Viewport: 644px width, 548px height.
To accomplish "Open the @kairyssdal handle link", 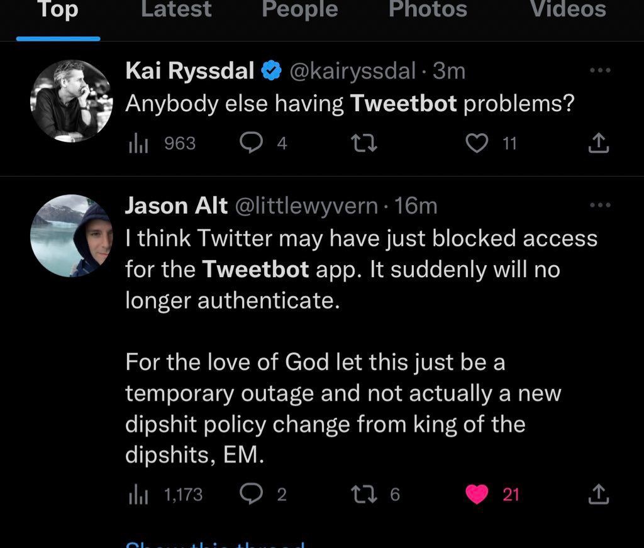I will pos(352,71).
